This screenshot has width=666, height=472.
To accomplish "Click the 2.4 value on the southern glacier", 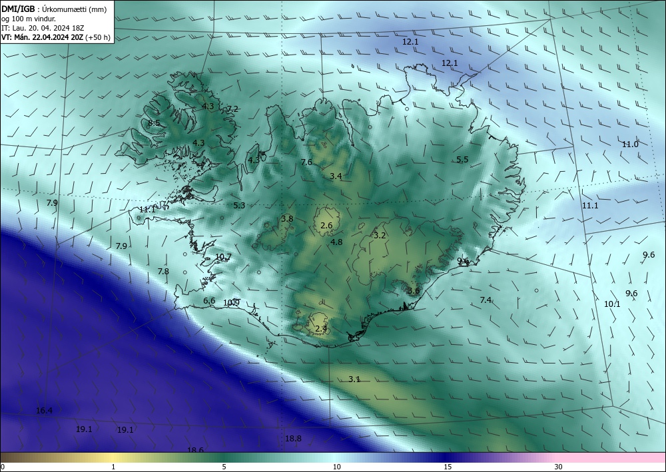I will [321, 328].
